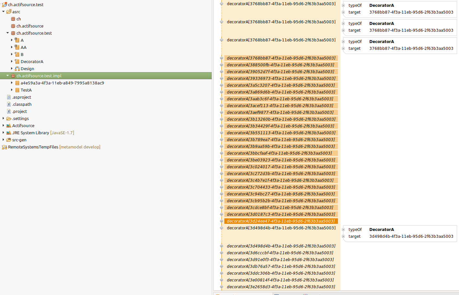Collapse the asrc tree node
The width and height of the screenshot is (459, 295).
coord(3,12)
